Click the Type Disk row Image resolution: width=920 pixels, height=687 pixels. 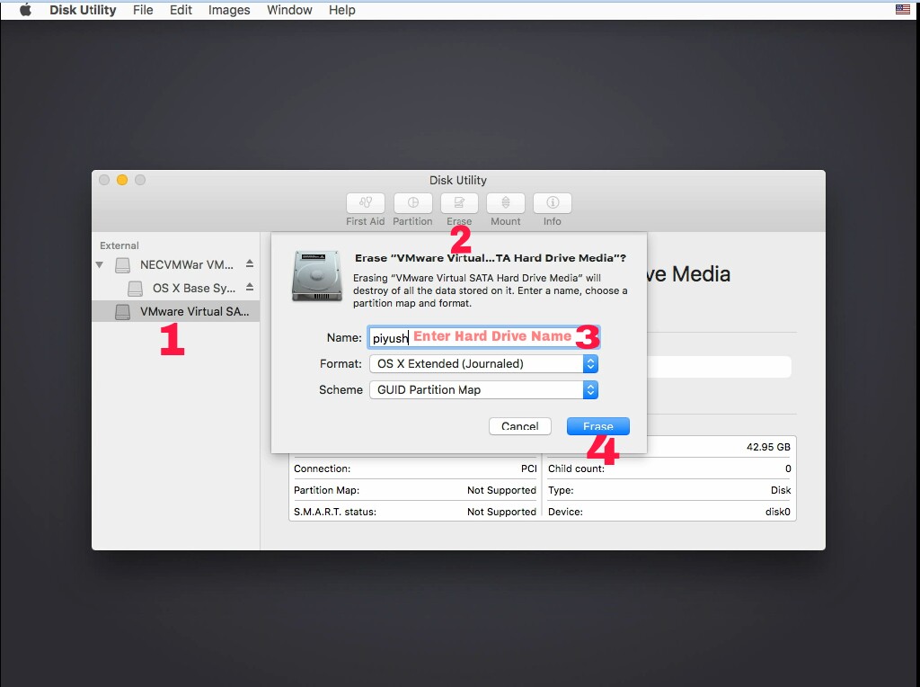669,490
